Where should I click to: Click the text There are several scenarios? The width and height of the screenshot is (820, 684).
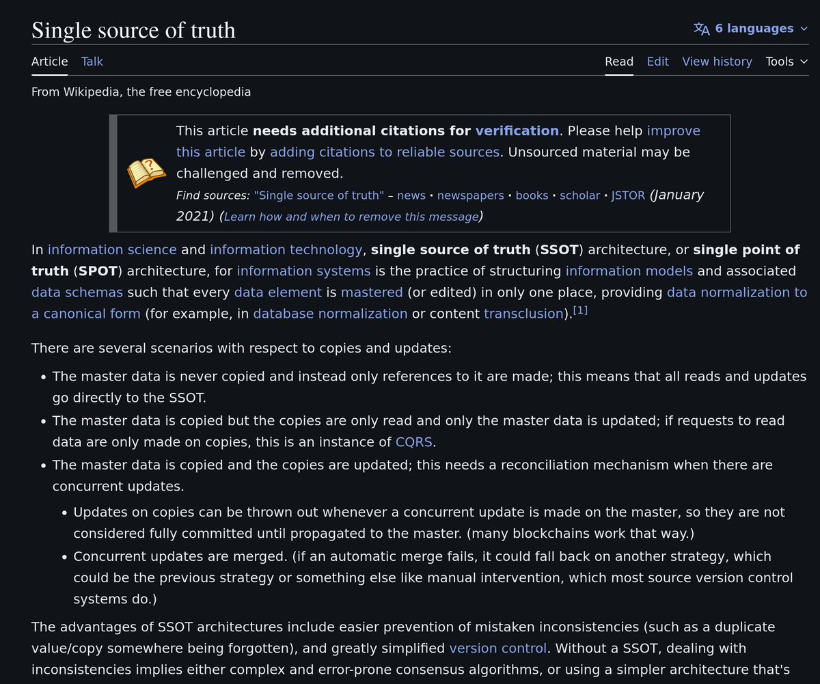click(241, 348)
